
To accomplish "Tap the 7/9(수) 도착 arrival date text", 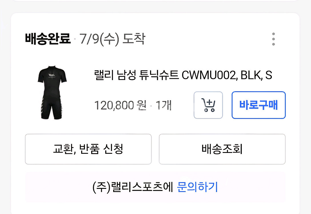I will [112, 39].
